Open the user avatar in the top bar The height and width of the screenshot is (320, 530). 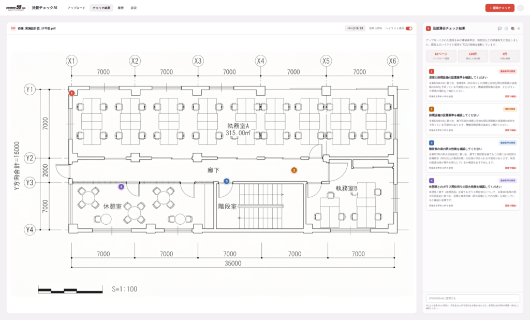(x=521, y=8)
